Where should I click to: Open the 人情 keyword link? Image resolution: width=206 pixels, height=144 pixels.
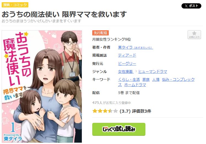click(156, 79)
